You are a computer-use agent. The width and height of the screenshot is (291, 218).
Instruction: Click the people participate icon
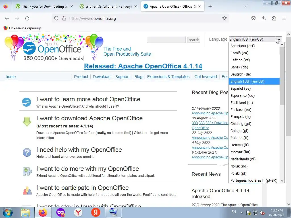coord(27,190)
